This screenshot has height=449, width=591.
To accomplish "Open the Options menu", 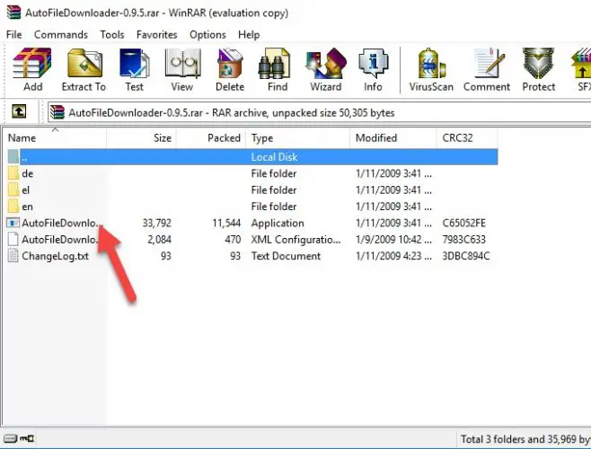I will (x=207, y=35).
